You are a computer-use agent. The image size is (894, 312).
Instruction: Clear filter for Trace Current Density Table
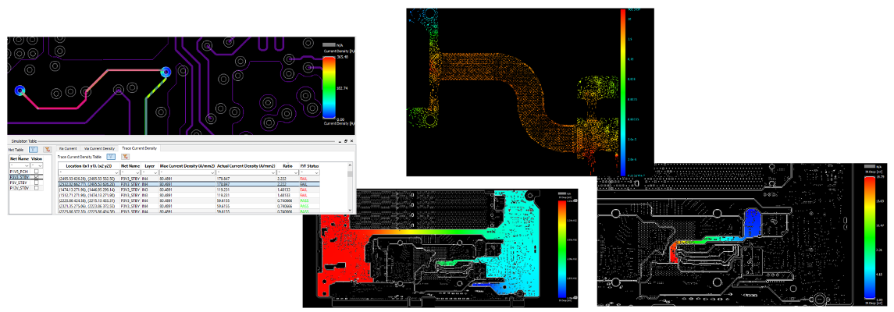point(125,157)
